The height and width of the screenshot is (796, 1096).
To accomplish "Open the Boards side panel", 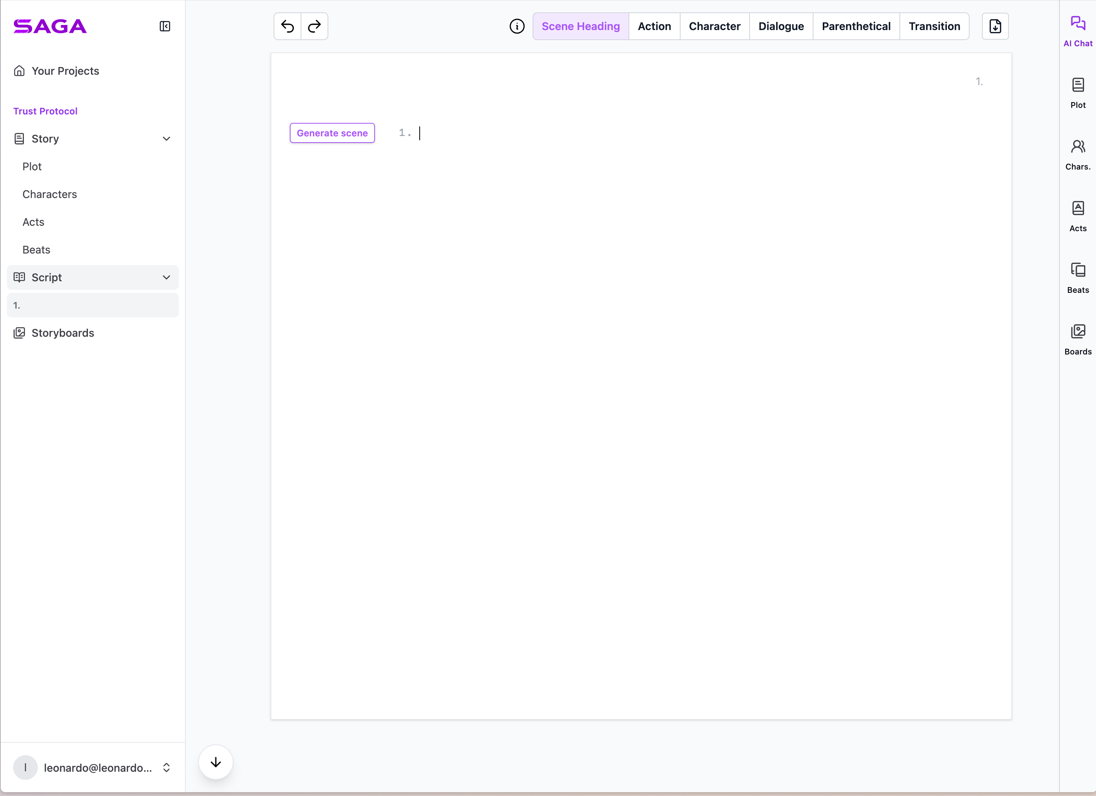I will coord(1078,339).
